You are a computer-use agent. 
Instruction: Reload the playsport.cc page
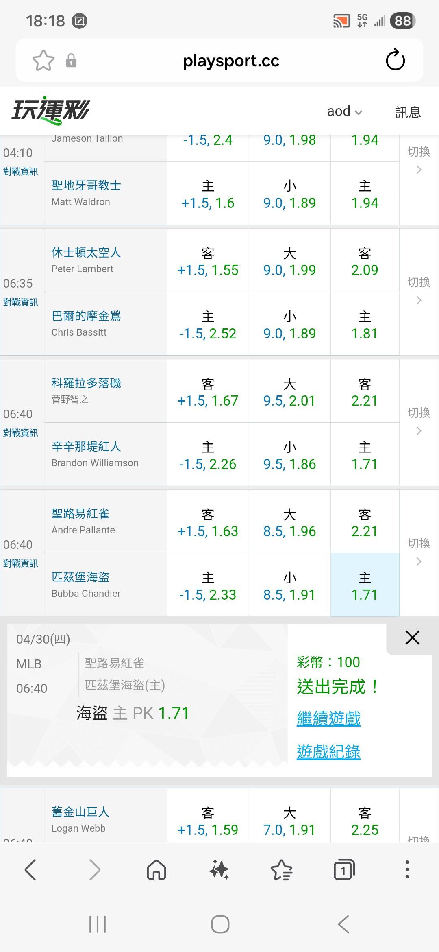pos(395,61)
